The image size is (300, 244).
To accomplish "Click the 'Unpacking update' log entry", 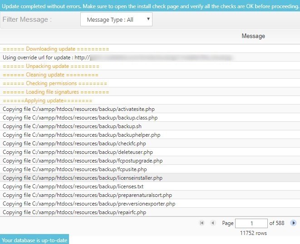I will (51, 66).
